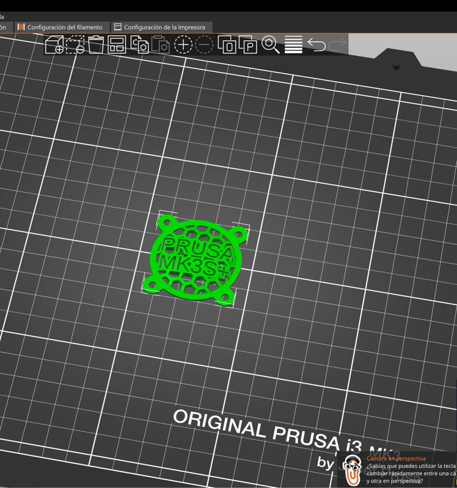Viewport: 457px width, 488px height.
Task: Open the Configuración de la Impresora tab
Action: (161, 27)
